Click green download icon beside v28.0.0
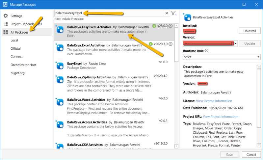Image resolution: width=263 pixels, height=160 pixels. 154,26
